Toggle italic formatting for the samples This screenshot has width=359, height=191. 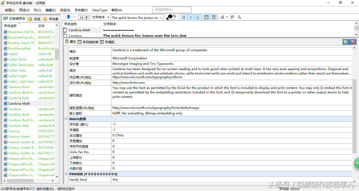(191, 17)
